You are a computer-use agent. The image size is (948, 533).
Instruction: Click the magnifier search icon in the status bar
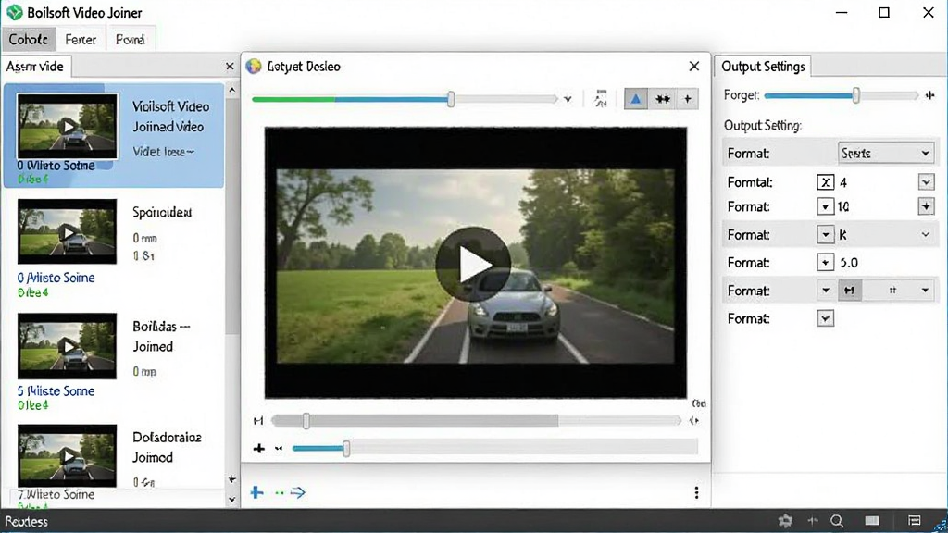(x=837, y=521)
